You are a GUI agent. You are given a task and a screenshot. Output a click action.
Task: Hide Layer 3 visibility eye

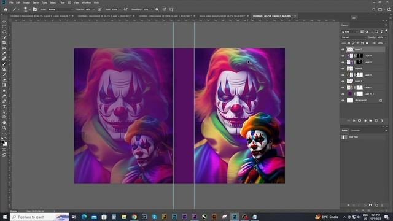tap(343, 81)
